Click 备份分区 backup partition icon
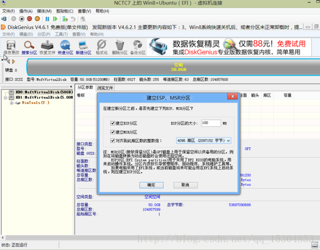 pyautogui.click(x=138, y=48)
